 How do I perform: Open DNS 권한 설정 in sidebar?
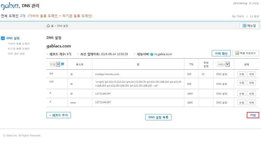coord(16,54)
